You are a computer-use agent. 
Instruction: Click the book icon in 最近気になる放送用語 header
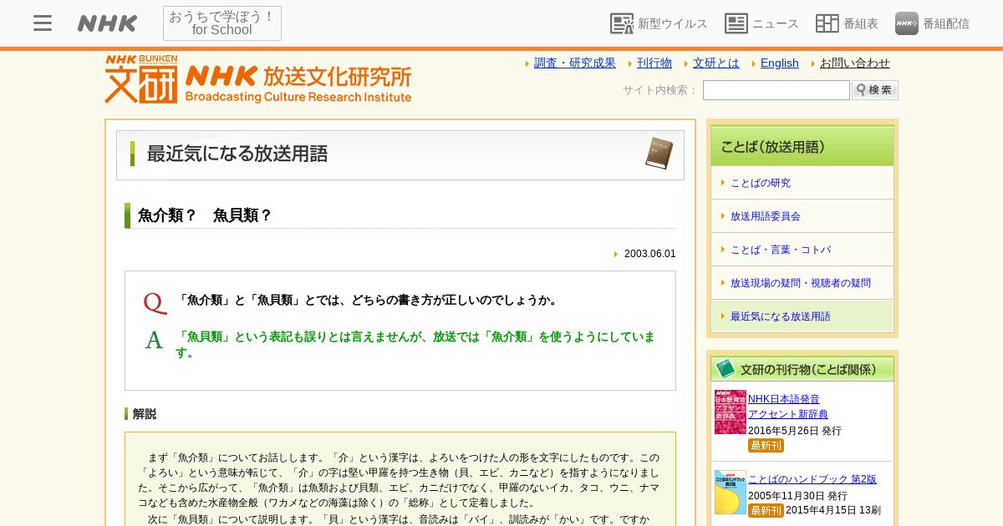pyautogui.click(x=659, y=154)
